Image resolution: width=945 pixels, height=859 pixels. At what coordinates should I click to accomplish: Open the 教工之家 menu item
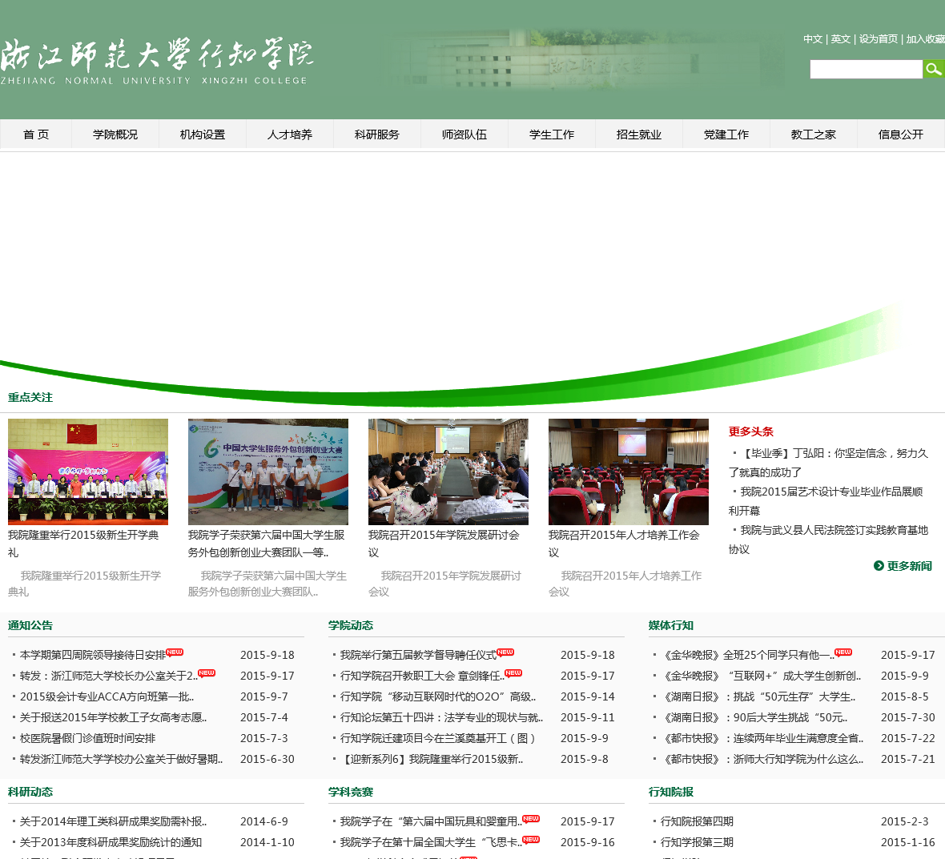[x=814, y=134]
